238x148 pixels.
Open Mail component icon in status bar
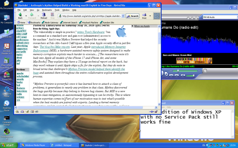coord(22,112)
